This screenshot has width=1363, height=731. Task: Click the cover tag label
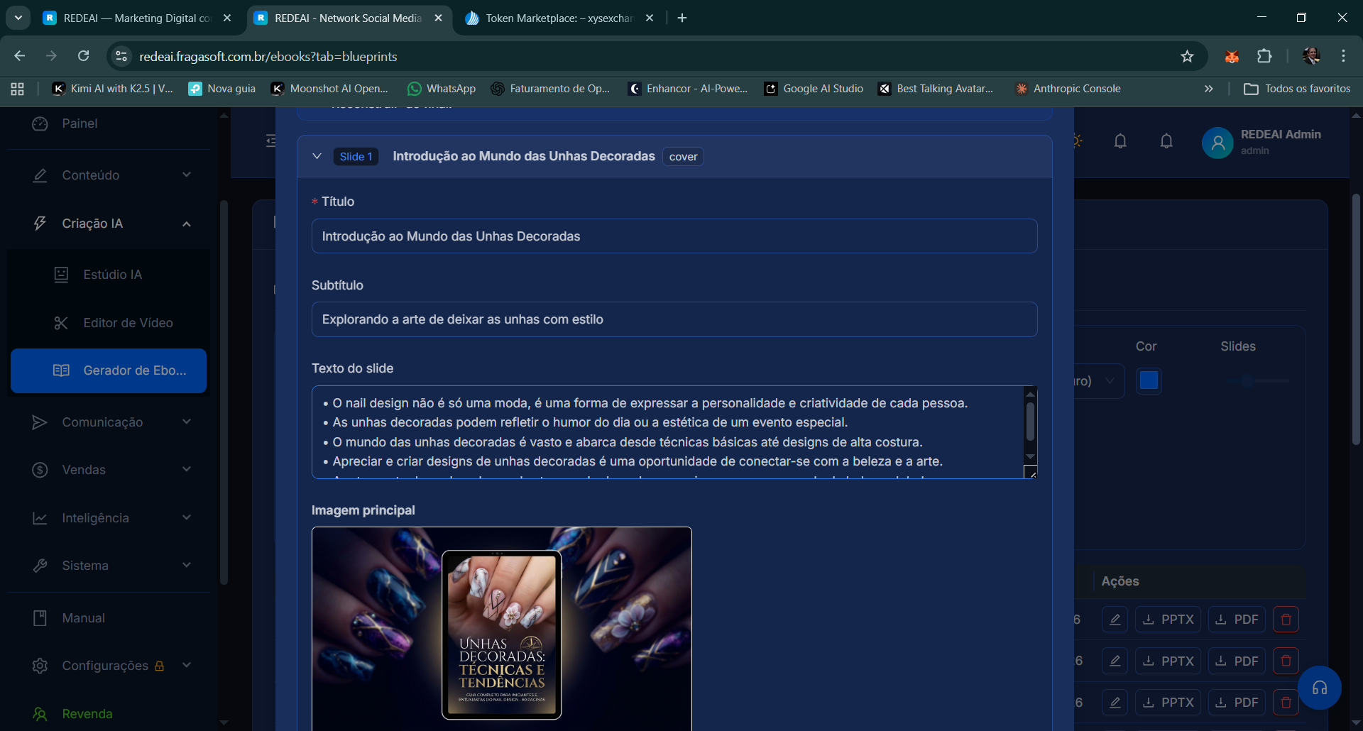pos(683,156)
